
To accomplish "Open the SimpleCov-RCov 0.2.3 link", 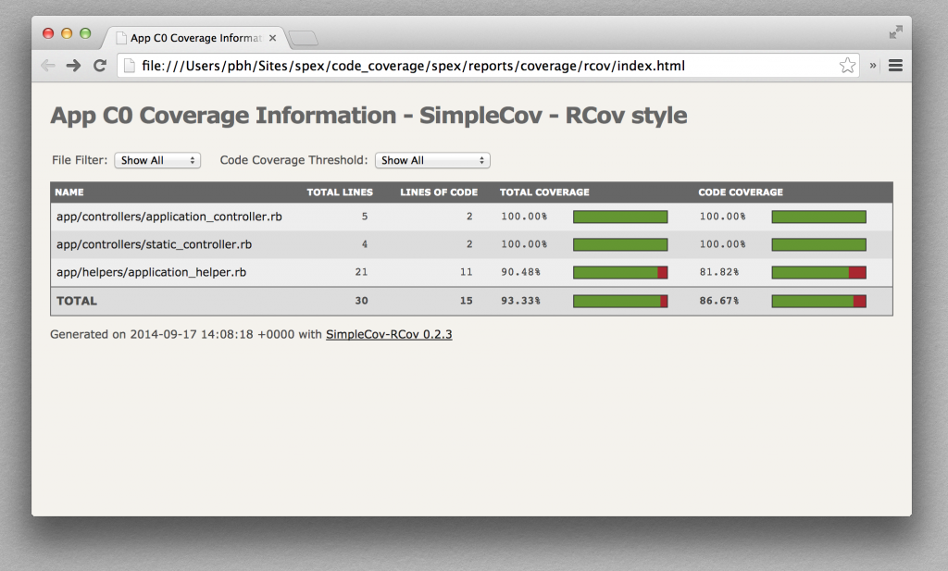I will pos(389,334).
